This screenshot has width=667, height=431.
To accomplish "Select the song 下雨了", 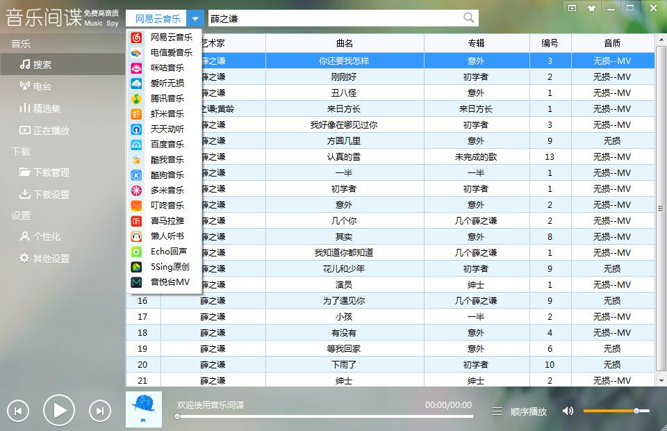I will tap(344, 365).
